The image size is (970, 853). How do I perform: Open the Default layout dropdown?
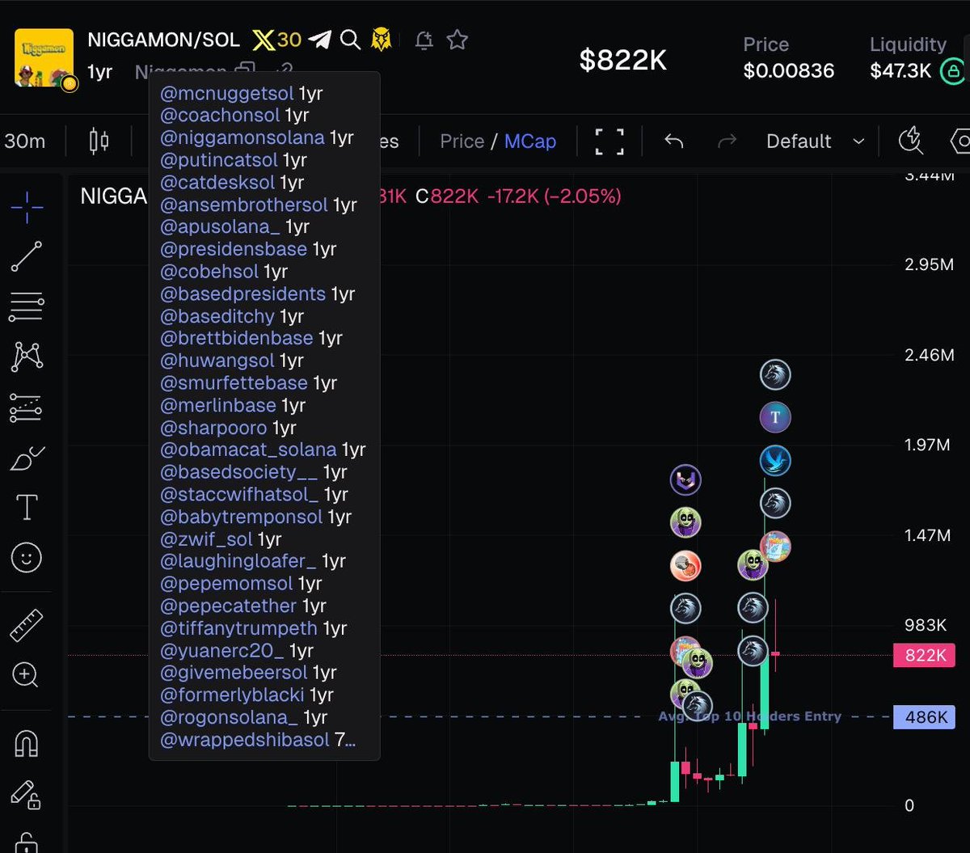(x=815, y=141)
